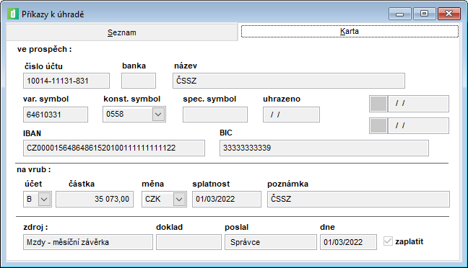Maximize the Příkazy k úhradě window

424,14
